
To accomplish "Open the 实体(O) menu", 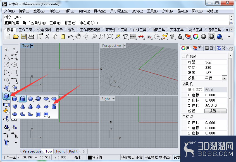I will pyautogui.click(x=84, y=11).
